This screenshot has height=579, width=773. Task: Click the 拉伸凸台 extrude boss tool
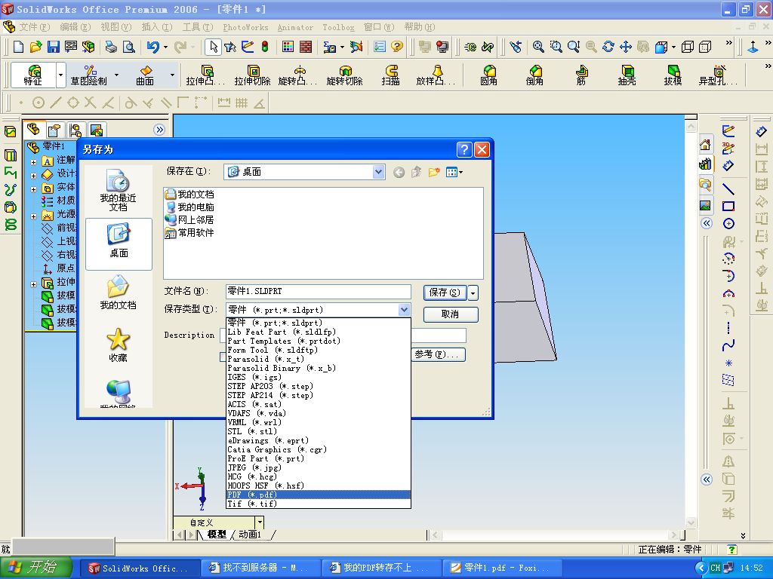coord(205,75)
